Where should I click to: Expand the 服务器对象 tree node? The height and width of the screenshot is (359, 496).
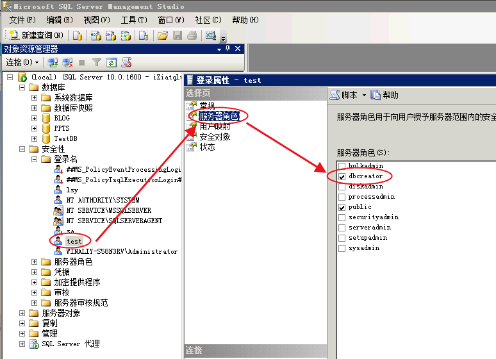point(22,313)
